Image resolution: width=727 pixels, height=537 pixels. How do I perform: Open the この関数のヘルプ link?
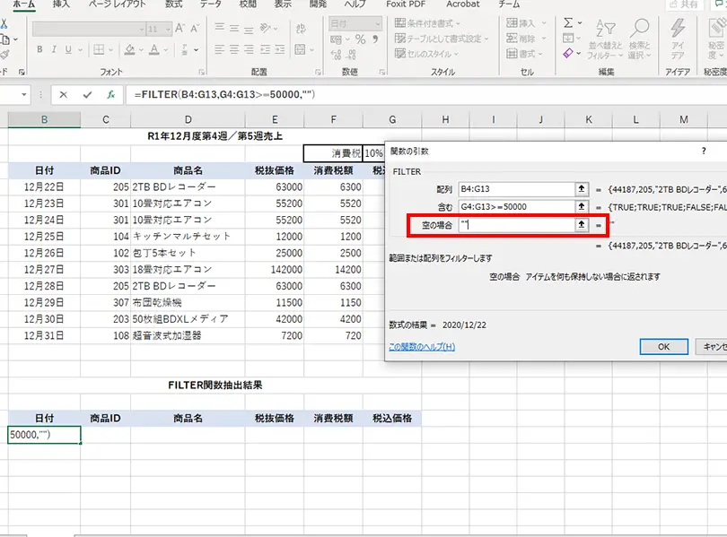pos(422,347)
